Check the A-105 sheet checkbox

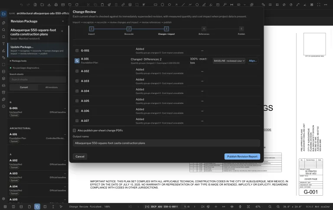(x=77, y=101)
